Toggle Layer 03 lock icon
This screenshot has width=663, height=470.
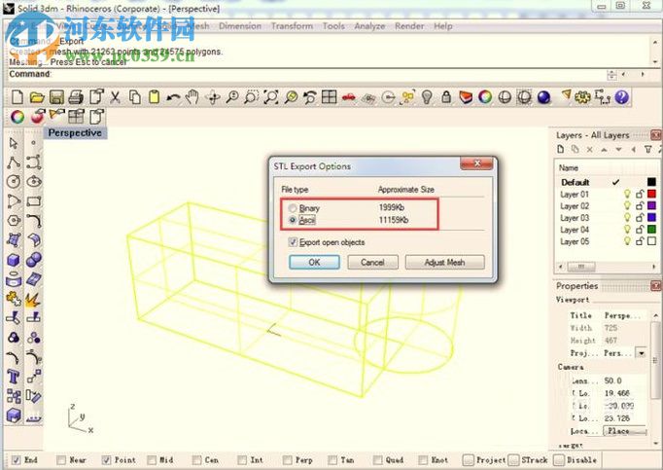[640, 218]
